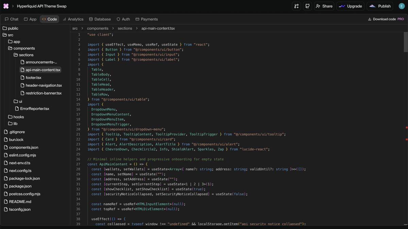Switch to the Code tab

49,19
